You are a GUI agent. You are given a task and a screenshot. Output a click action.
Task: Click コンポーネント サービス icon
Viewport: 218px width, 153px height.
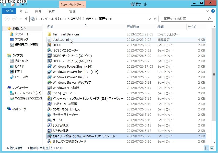[49, 109]
